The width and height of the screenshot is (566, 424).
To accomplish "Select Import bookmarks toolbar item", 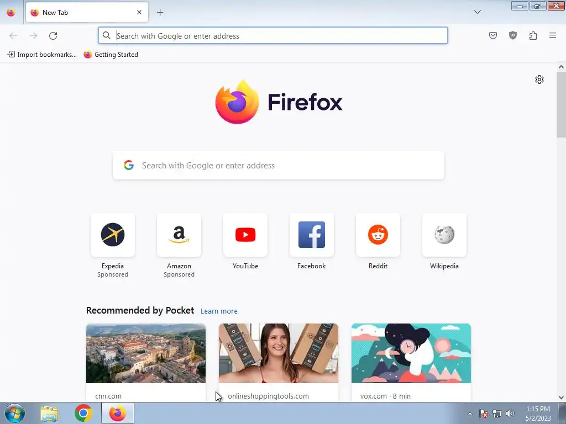I will click(x=42, y=55).
